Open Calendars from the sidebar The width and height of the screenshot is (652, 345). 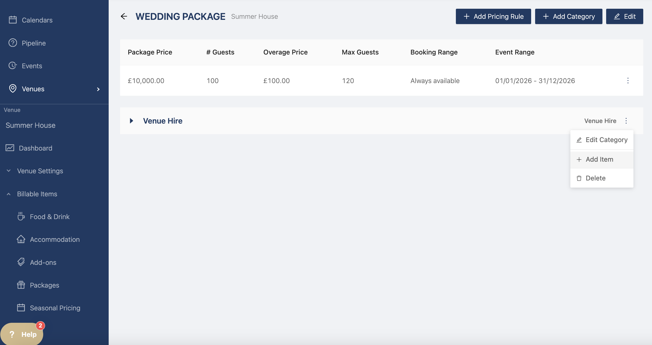(x=37, y=20)
